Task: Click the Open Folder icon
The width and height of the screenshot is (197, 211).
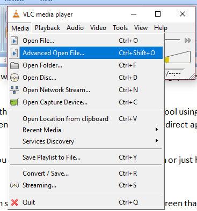Action: 14,65
